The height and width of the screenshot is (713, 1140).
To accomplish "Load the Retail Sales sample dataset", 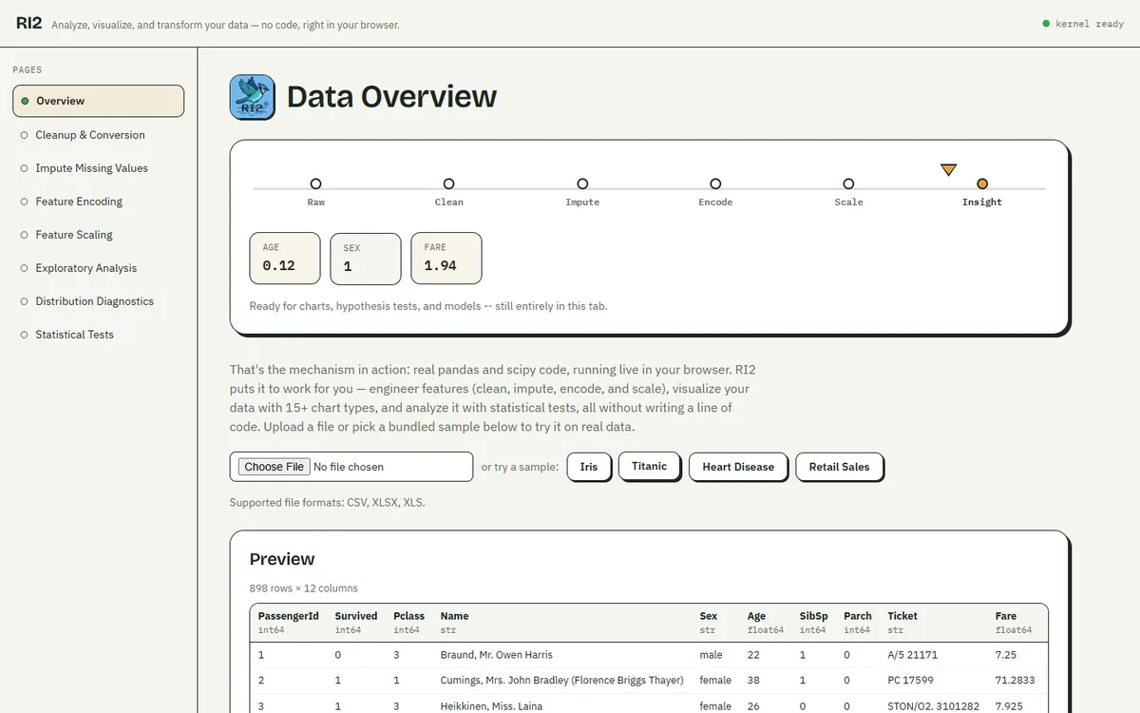I will (x=840, y=467).
